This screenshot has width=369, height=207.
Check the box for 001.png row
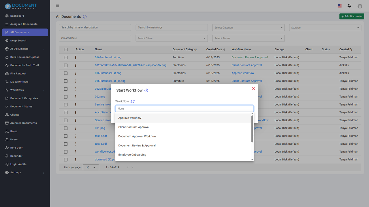point(66,128)
